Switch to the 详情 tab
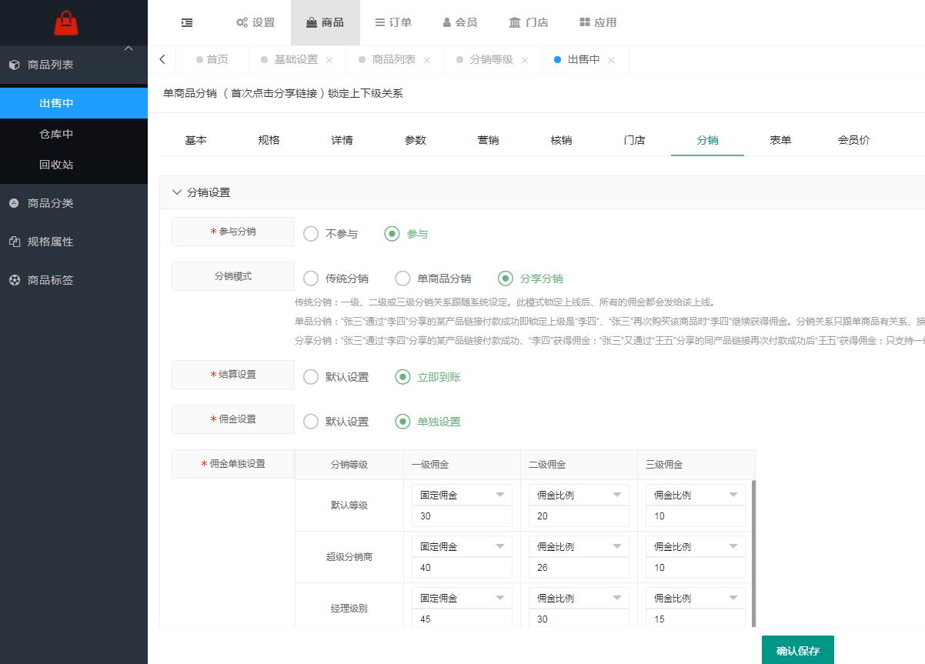Screen dimensions: 925x664 [342, 140]
